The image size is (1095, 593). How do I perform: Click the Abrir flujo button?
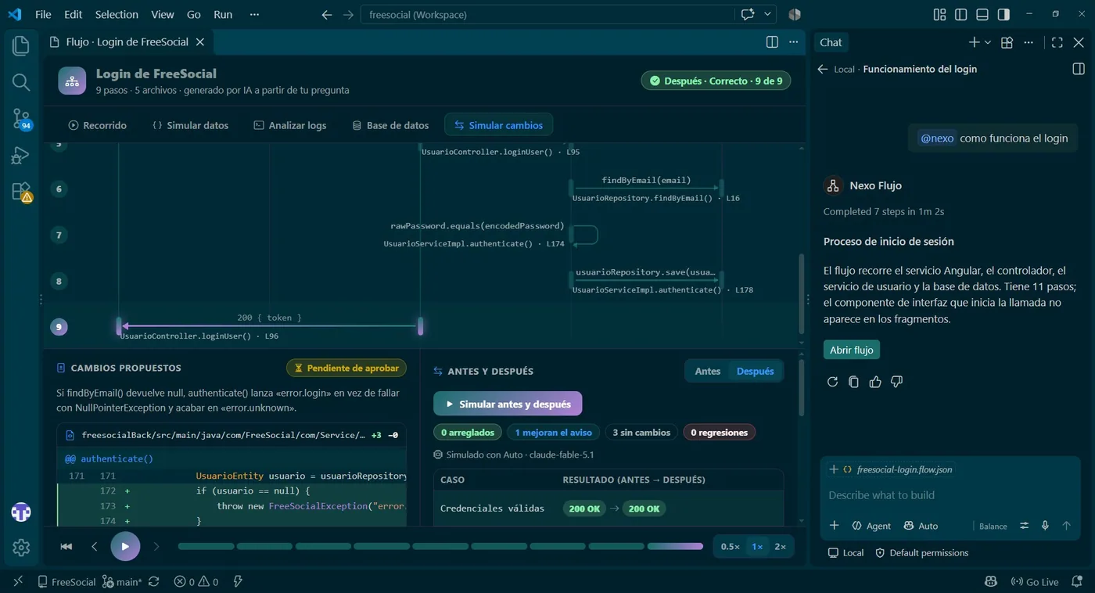pos(852,350)
